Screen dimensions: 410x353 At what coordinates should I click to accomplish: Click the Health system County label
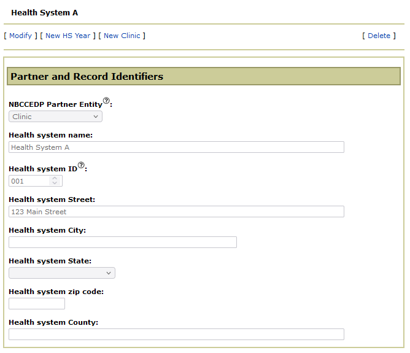[53, 322]
